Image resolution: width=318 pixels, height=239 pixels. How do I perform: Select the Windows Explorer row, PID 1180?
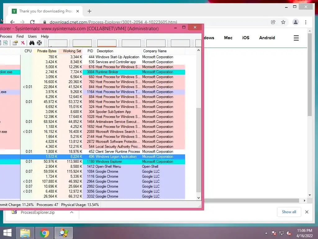pos(93,162)
